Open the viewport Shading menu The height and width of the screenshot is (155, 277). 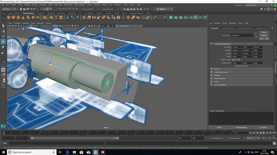17,23
